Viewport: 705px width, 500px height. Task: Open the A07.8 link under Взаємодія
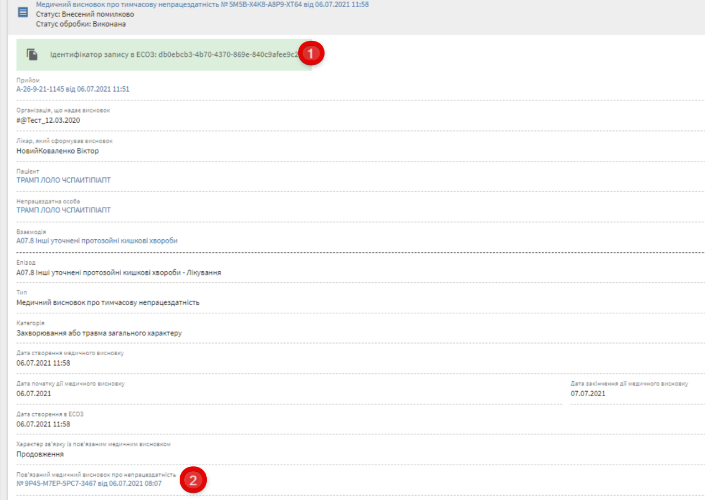pos(97,241)
